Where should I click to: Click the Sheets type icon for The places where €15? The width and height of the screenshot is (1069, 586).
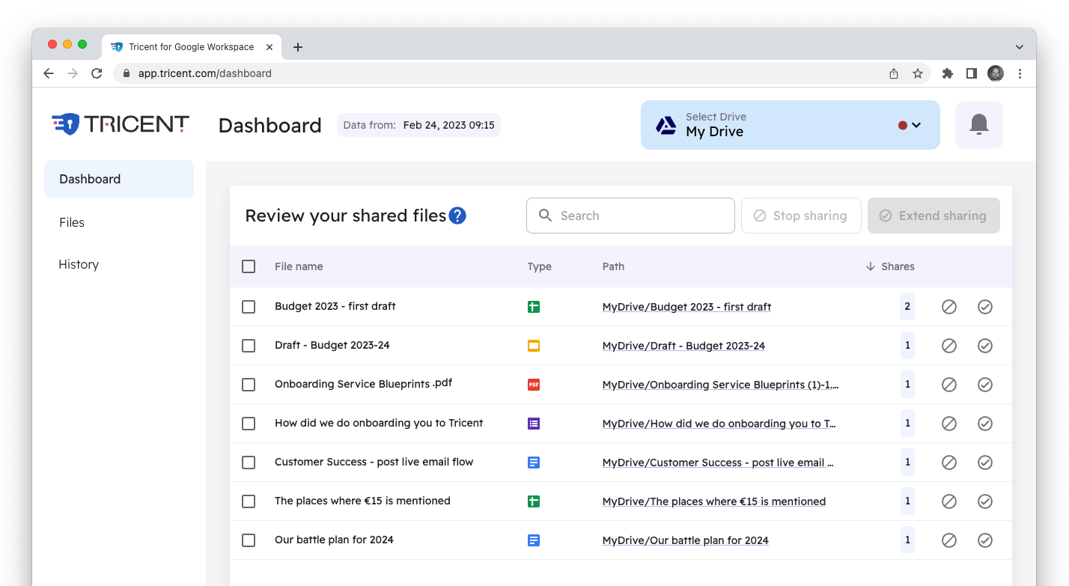(x=534, y=501)
